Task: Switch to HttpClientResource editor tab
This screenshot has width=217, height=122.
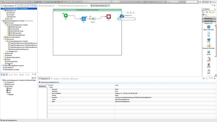Action: [73, 6]
